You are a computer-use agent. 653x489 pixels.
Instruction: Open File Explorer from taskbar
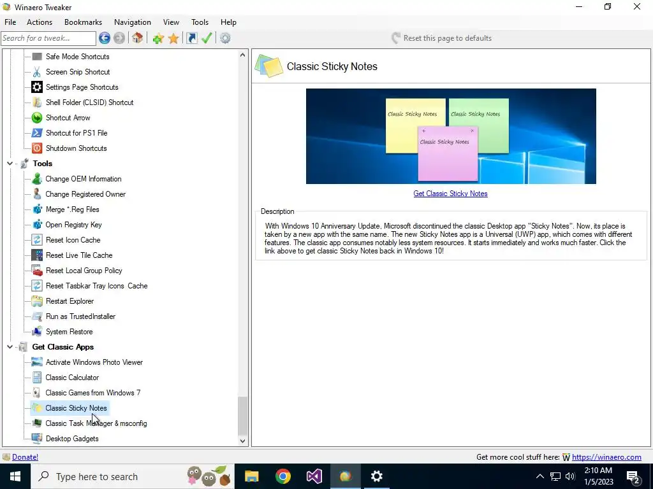251,476
